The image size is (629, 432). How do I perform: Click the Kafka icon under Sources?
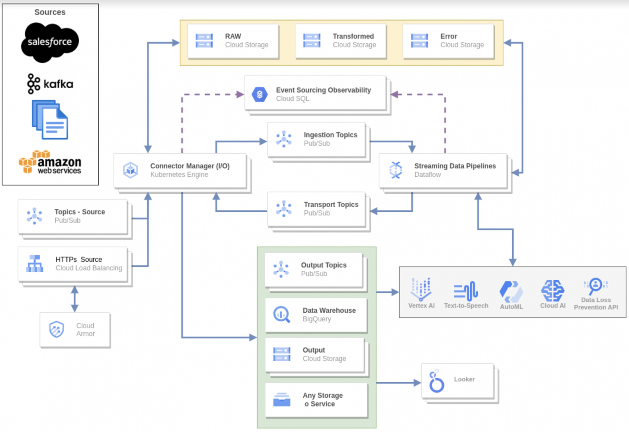point(50,84)
